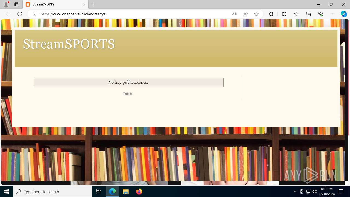Screen dimensions: 350x197
Task: Select the StreamSPORTS browser tab
Action: [56, 4]
